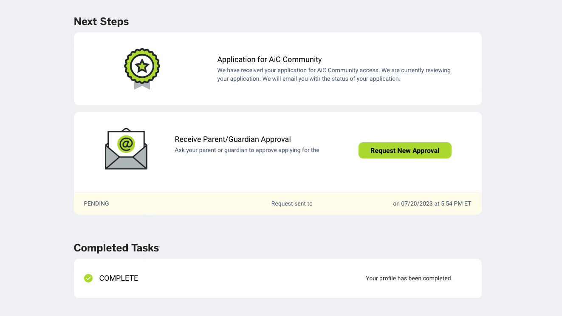Click Ask your parent or guardian text

tap(247, 150)
